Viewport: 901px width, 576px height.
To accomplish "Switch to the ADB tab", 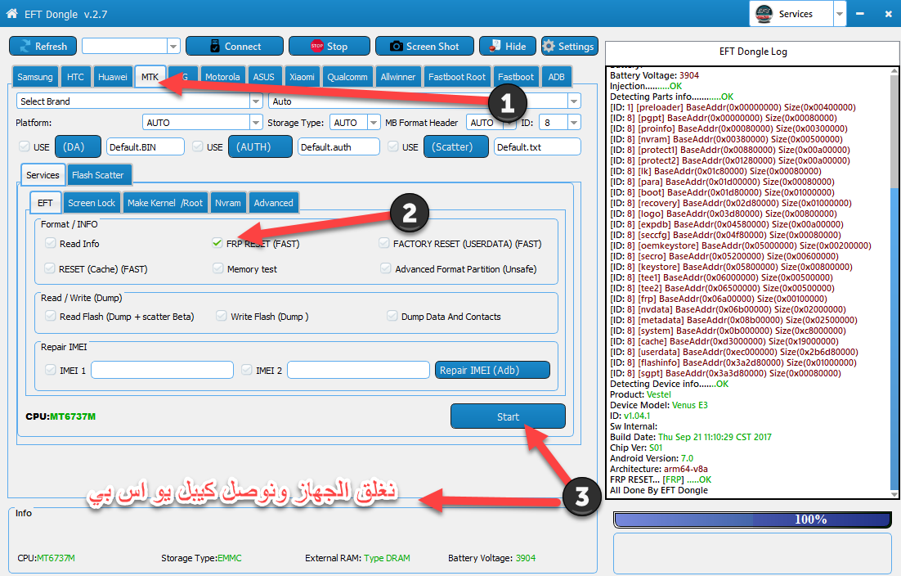I will coord(556,77).
